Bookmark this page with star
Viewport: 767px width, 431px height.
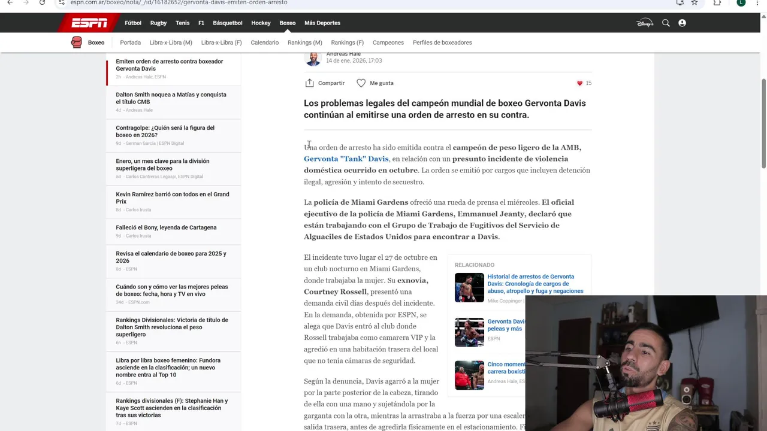click(694, 2)
